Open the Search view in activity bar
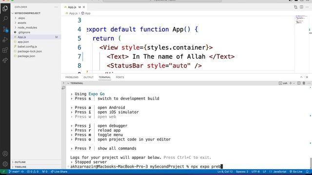 5,19
